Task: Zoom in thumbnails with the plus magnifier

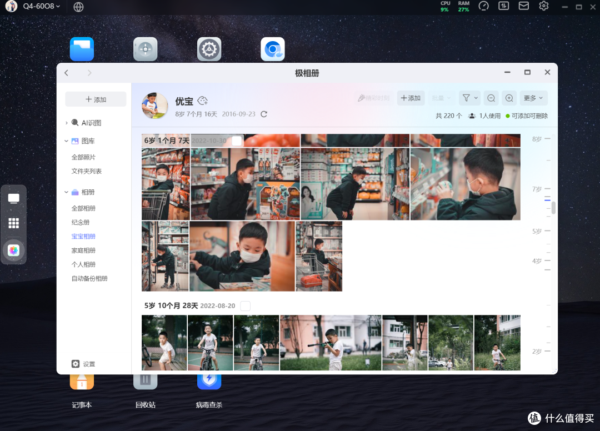Action: point(509,98)
